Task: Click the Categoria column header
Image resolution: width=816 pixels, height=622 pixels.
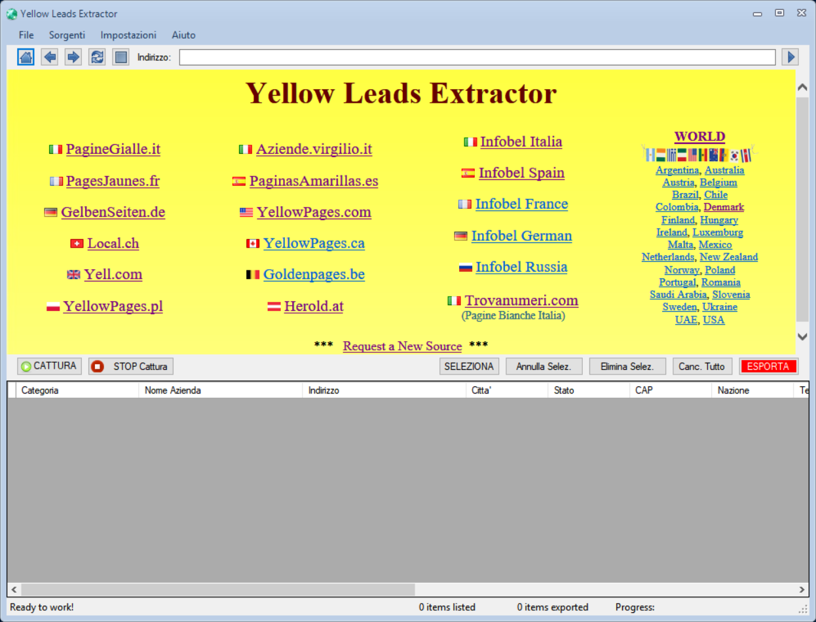Action: pyautogui.click(x=77, y=390)
